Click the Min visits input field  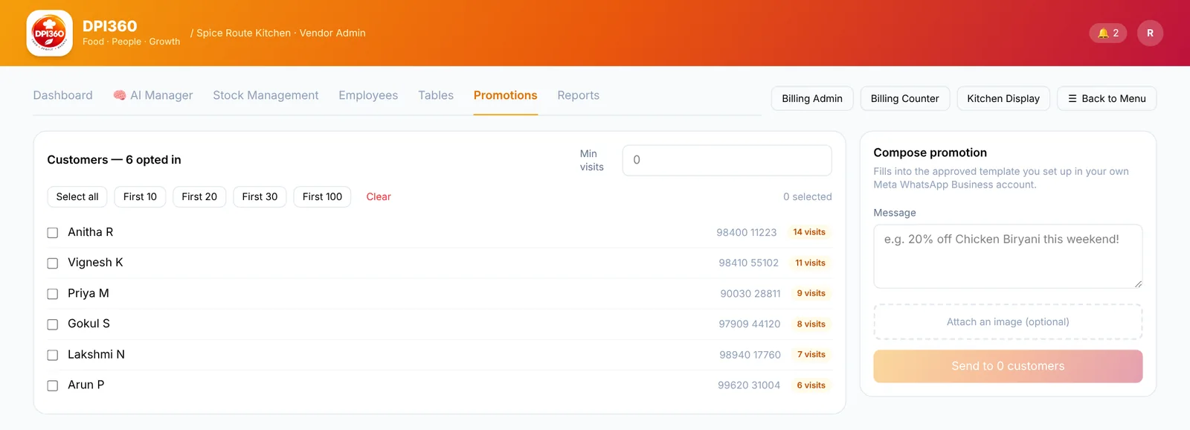coord(727,160)
